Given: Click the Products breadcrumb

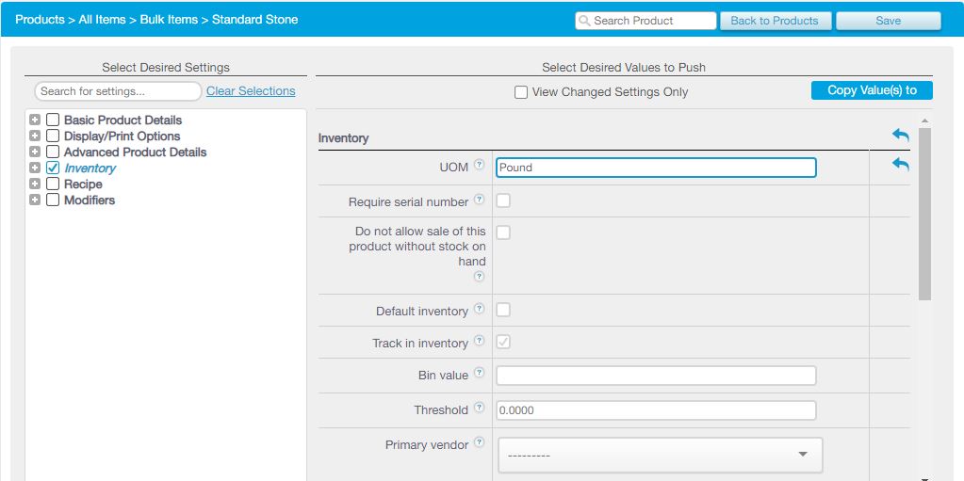Looking at the screenshot, I should (x=40, y=20).
